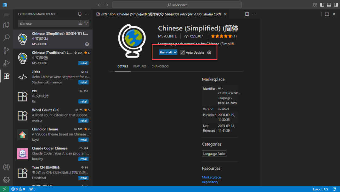Open publisher MS-CEINTL link in details

click(167, 36)
